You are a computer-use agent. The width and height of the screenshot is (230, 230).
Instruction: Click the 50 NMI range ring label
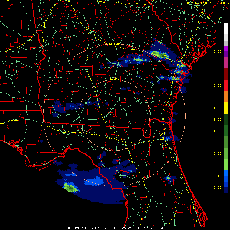tap(114, 80)
